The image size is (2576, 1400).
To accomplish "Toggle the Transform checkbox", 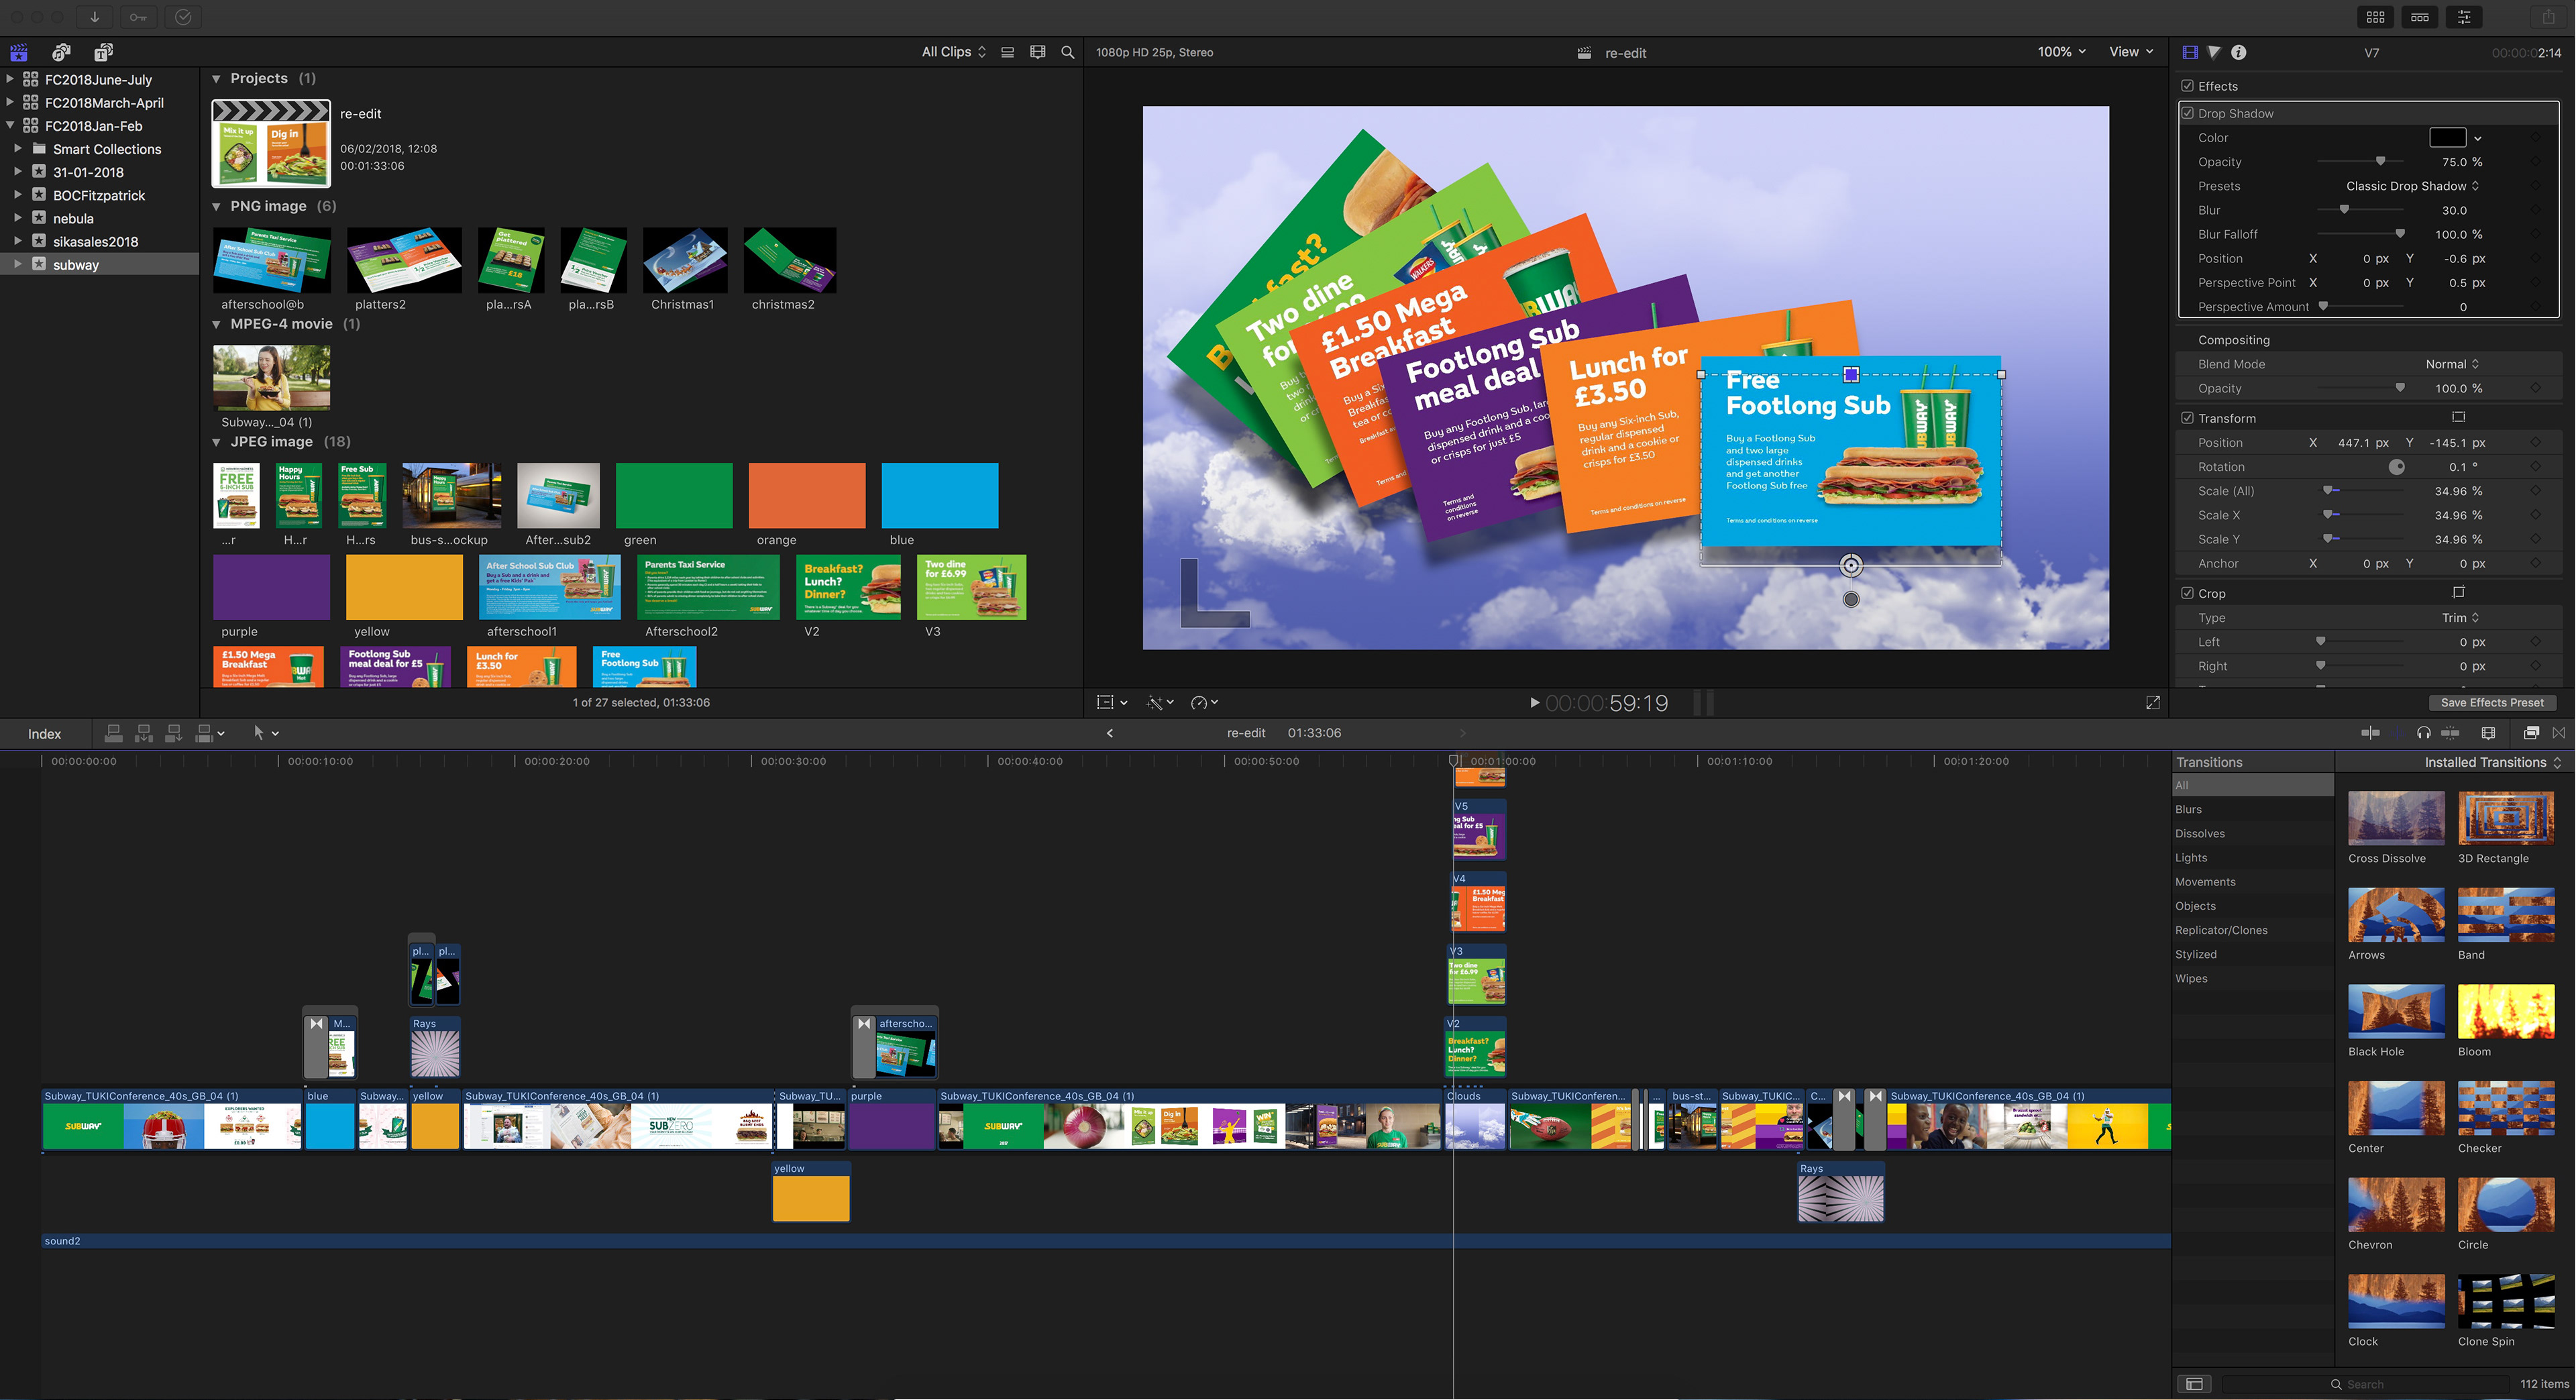I will point(2188,418).
